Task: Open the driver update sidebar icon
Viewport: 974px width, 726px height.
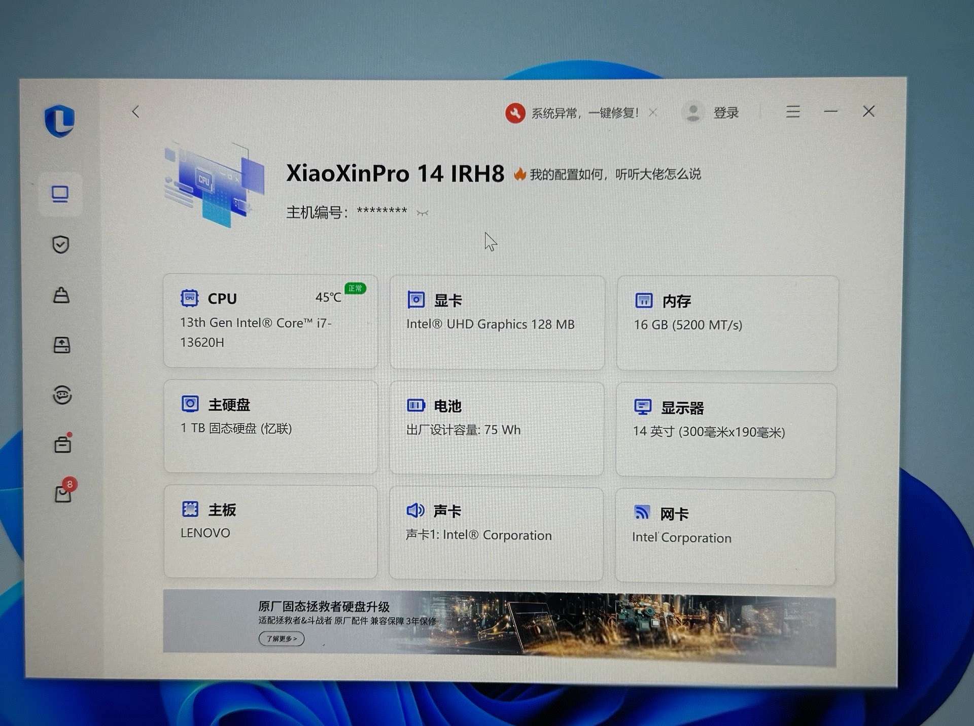Action: click(62, 345)
